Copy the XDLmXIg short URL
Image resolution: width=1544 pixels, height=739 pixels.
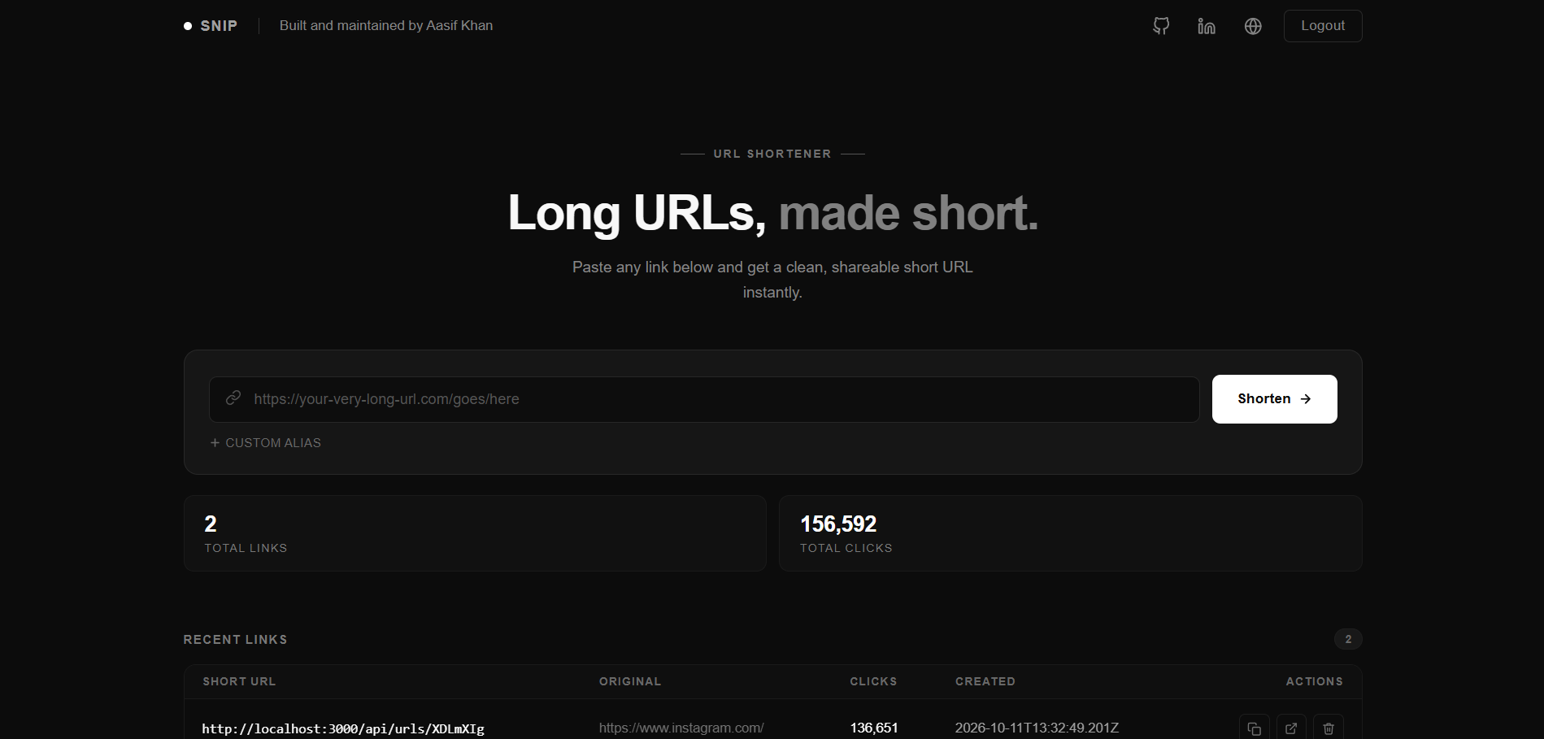click(x=1254, y=728)
